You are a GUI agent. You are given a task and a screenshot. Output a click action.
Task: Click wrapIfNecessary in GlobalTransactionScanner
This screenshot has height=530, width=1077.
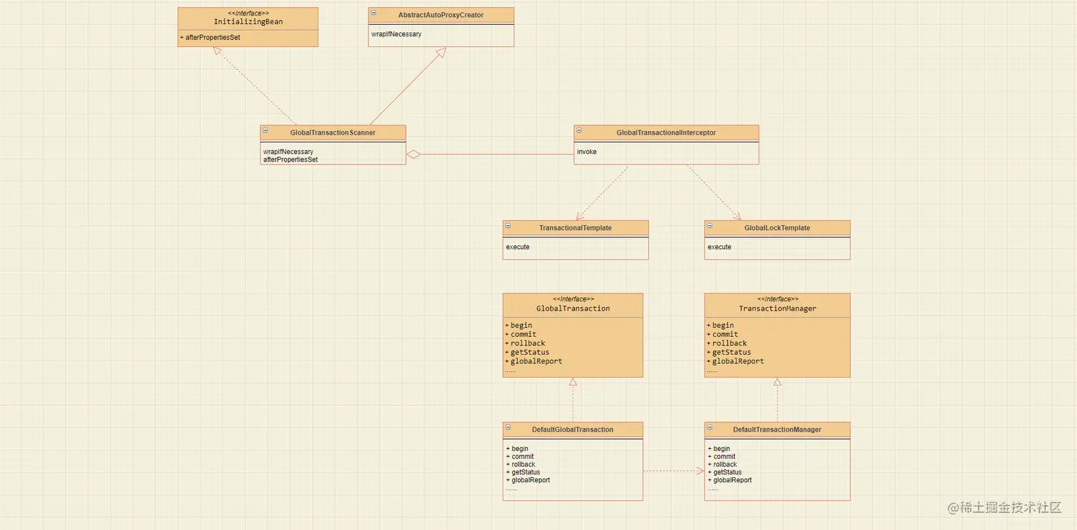coord(288,152)
